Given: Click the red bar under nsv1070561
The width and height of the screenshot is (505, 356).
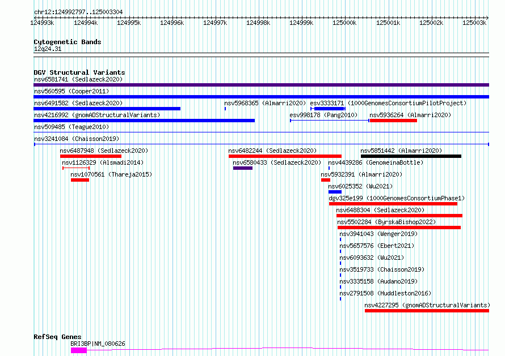Looking at the screenshot, I should (x=80, y=180).
